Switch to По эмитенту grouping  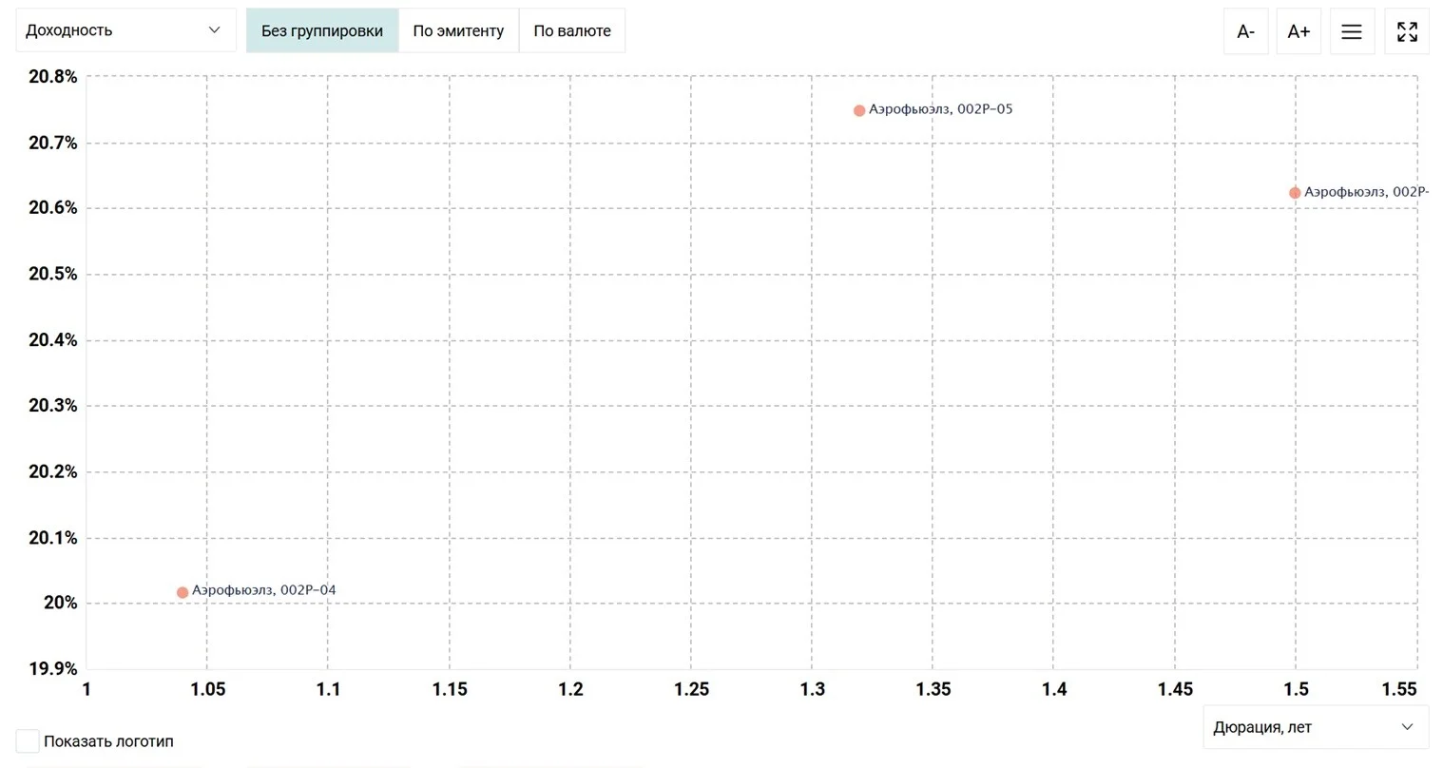458,30
